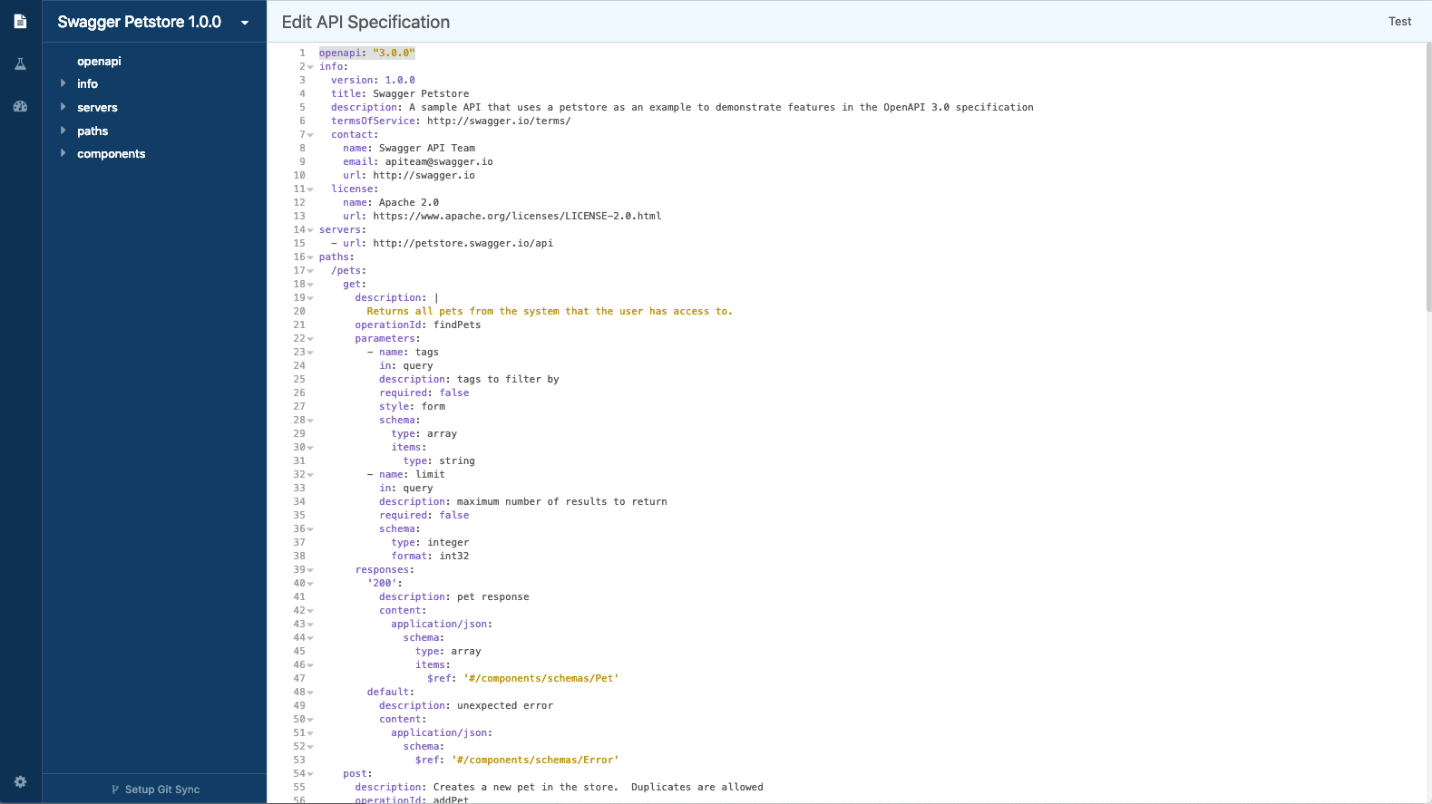Open the document editor sidebar icon
Image resolution: width=1432 pixels, height=804 pixels.
pyautogui.click(x=20, y=21)
